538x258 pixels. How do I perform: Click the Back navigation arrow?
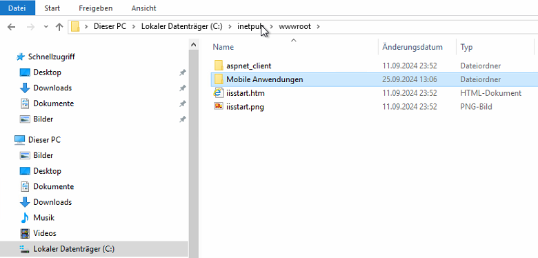11,27
